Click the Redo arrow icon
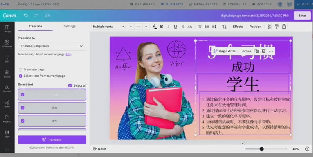 point(36,16)
